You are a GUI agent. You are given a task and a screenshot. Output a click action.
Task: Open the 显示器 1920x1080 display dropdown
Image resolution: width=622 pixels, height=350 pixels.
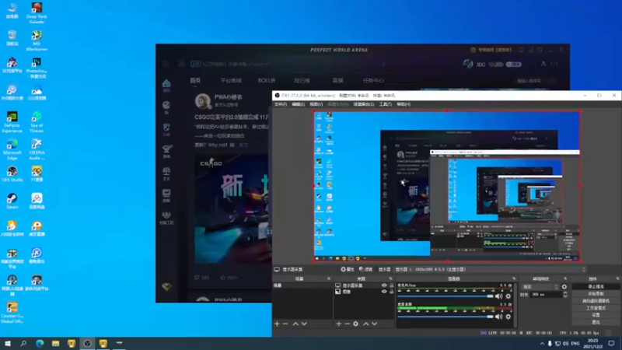[491, 269]
